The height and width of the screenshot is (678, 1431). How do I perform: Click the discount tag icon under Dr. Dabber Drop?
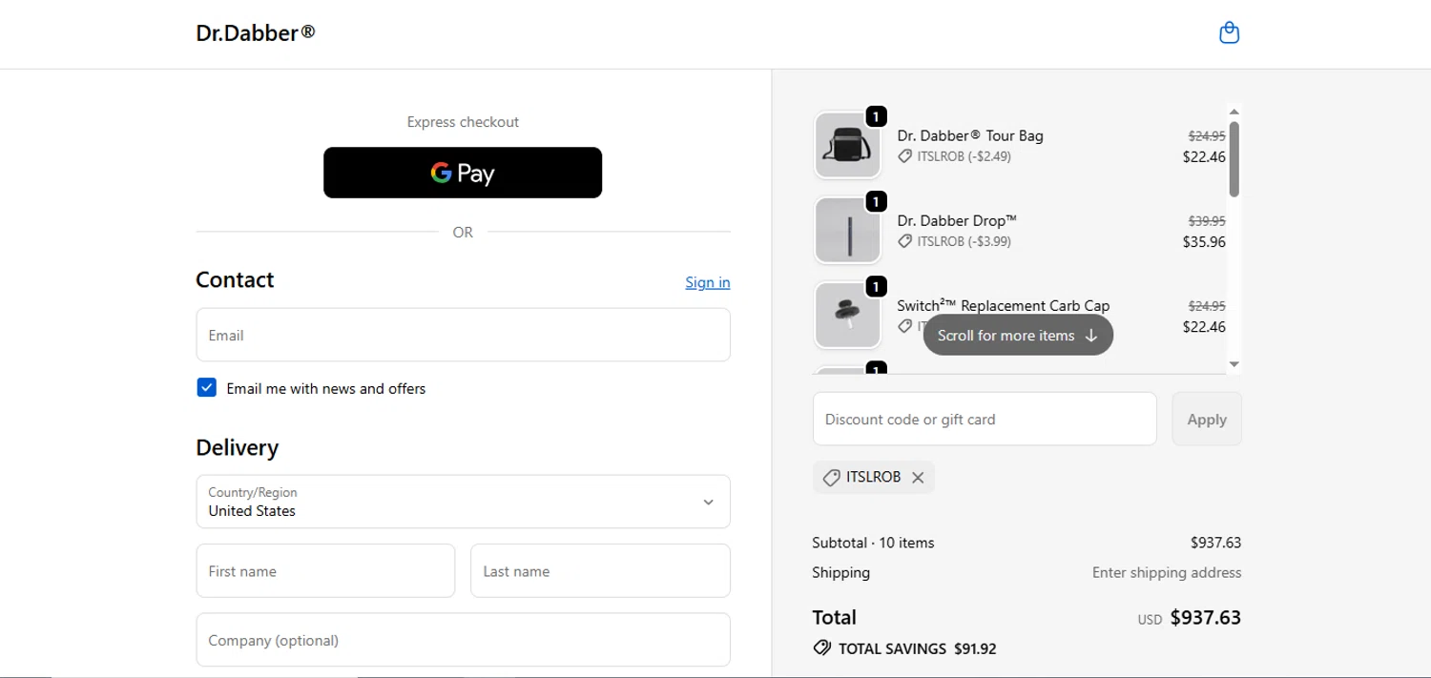tap(904, 241)
